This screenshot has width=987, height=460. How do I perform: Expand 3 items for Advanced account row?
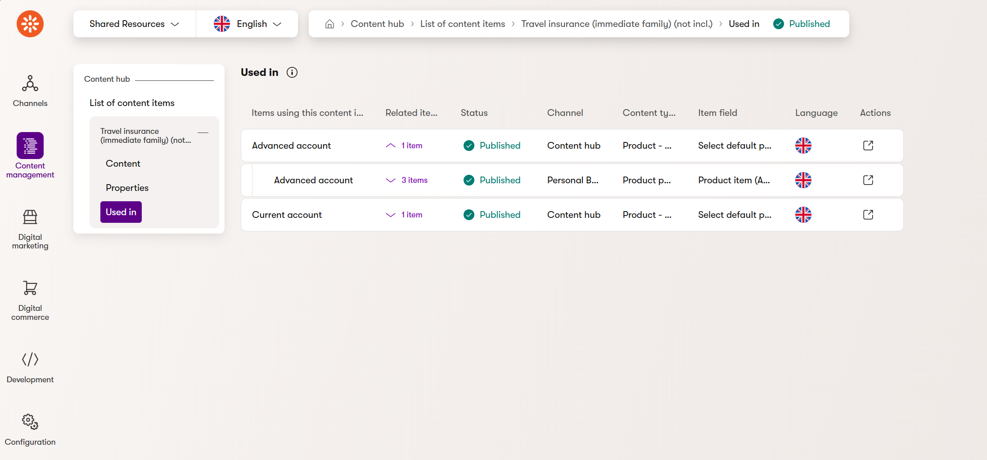pyautogui.click(x=406, y=180)
